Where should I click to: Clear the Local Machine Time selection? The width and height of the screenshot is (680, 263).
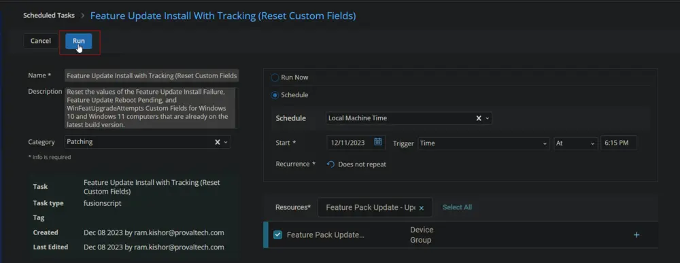coord(479,118)
